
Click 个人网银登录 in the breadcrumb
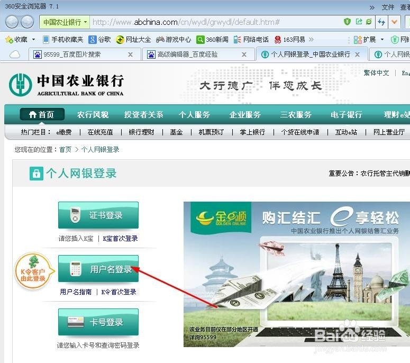[x=101, y=149]
